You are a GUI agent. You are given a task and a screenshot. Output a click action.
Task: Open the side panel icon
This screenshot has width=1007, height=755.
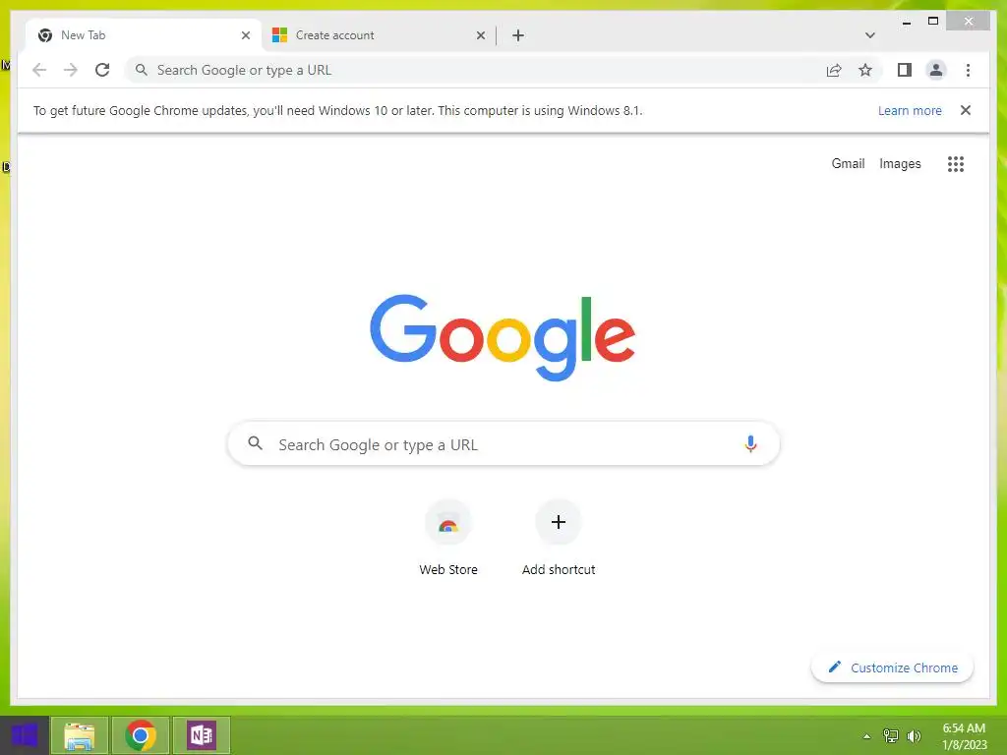905,70
